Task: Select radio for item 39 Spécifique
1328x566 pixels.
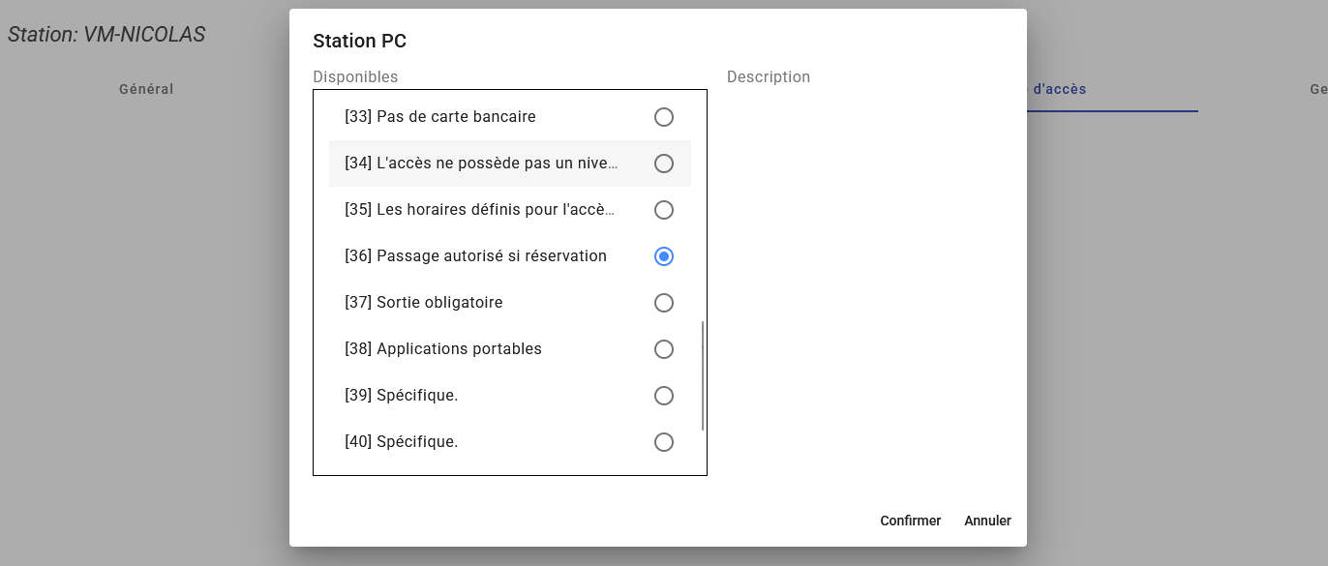Action: click(664, 396)
